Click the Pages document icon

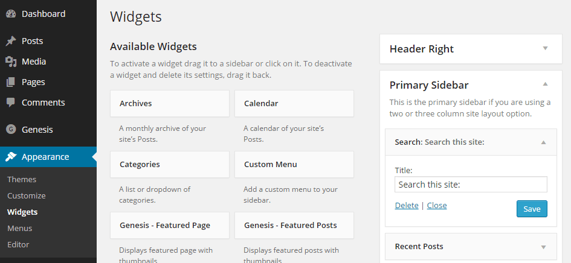[11, 82]
